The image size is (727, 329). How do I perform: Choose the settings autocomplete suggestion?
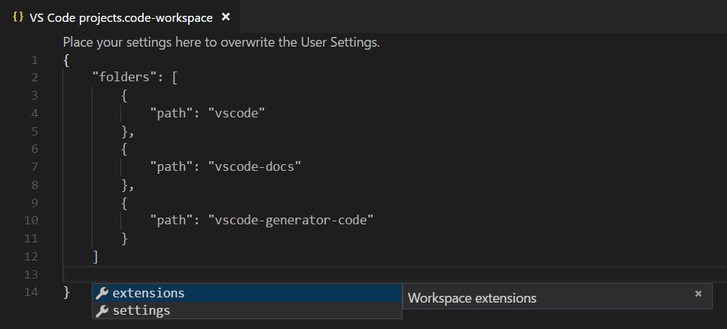(x=141, y=310)
